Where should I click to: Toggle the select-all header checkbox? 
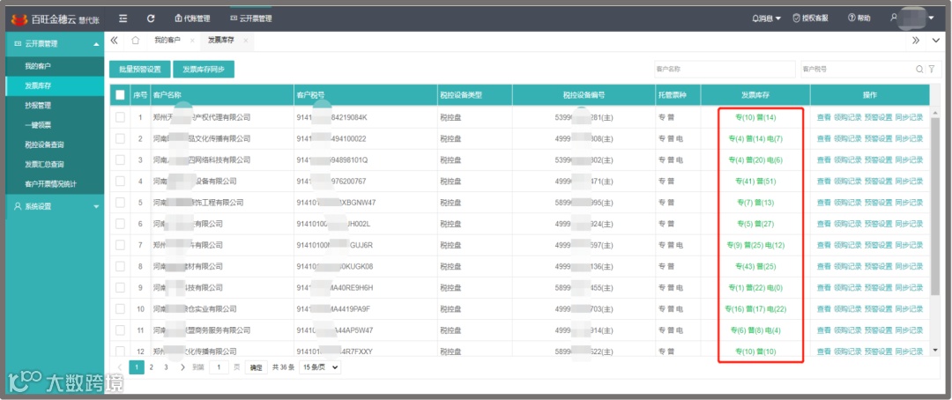pyautogui.click(x=120, y=94)
